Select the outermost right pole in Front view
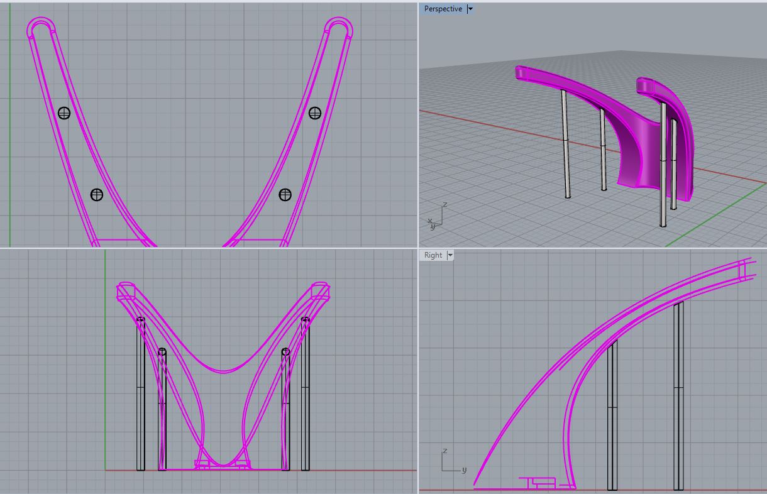The image size is (767, 494). pos(305,394)
